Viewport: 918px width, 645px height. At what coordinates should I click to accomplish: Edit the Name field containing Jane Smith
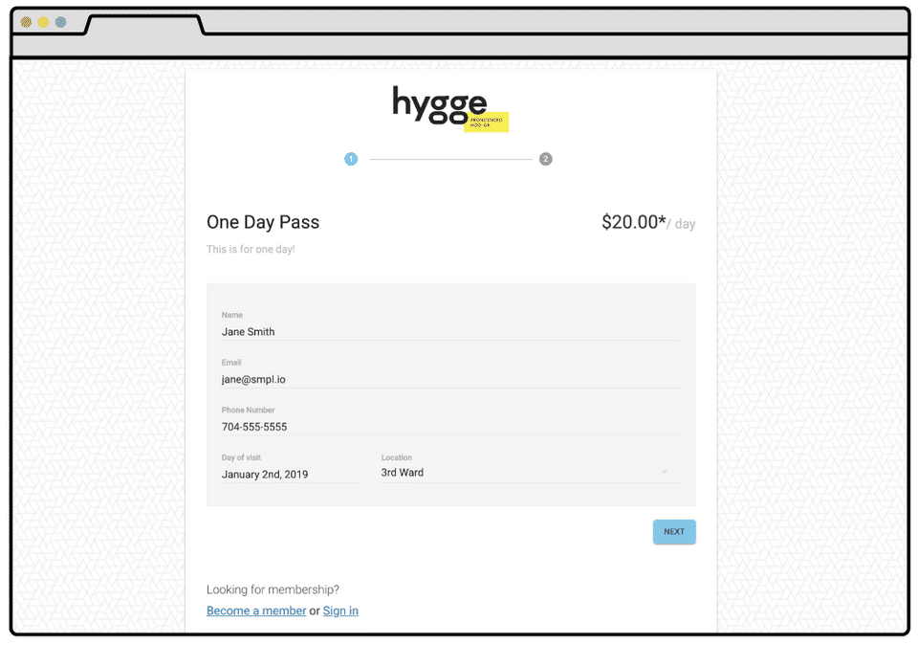coord(450,331)
